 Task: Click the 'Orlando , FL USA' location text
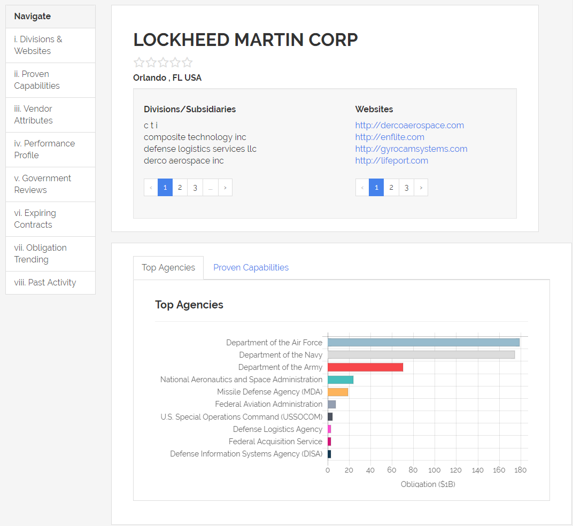click(x=167, y=78)
